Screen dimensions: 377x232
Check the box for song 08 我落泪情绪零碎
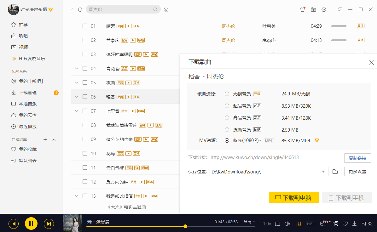84,125
